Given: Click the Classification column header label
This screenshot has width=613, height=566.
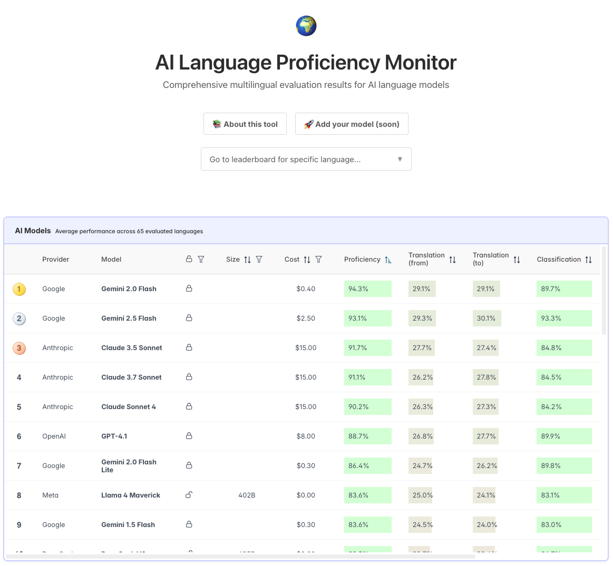Looking at the screenshot, I should 559,260.
